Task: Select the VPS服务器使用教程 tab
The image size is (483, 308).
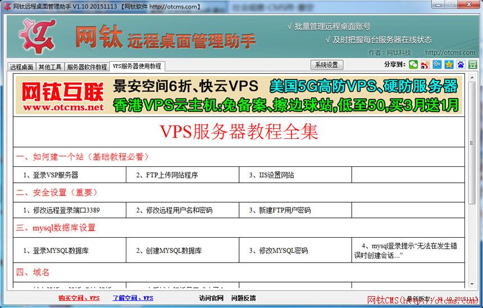Action: point(137,66)
